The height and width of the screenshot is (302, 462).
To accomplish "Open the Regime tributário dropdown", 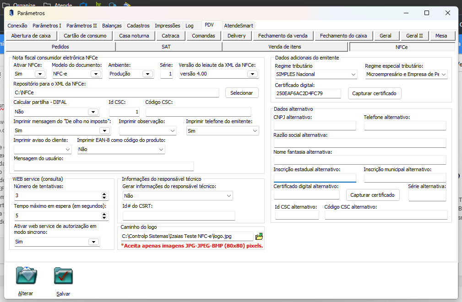I will tap(353, 75).
